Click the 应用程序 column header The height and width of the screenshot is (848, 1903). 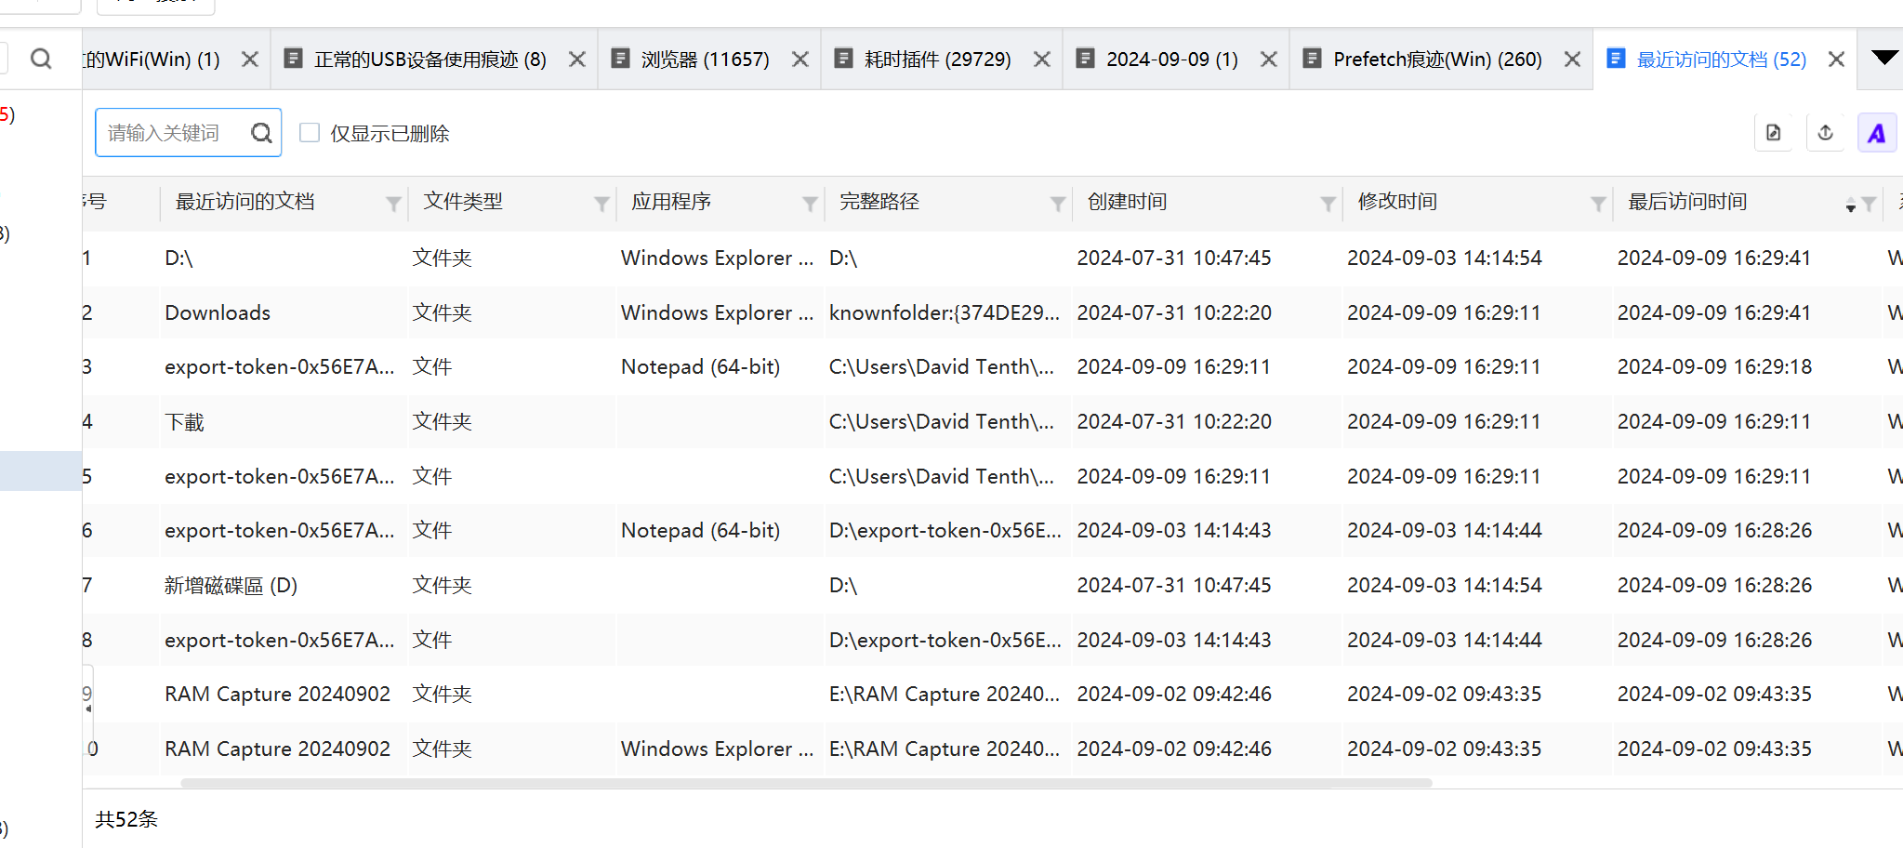click(671, 202)
